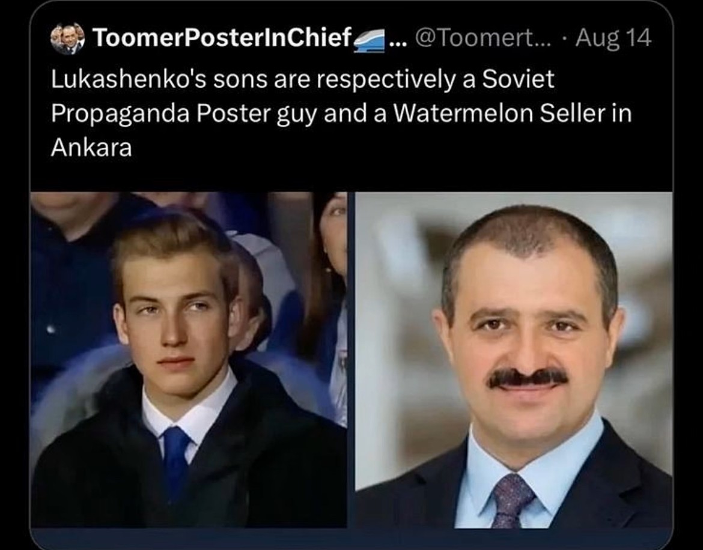
Task: Select the word Ankara in tweet
Action: [x=91, y=147]
